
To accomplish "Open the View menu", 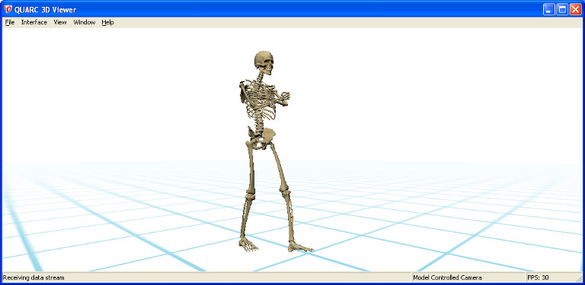I will [60, 22].
